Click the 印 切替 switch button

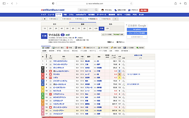51,58
